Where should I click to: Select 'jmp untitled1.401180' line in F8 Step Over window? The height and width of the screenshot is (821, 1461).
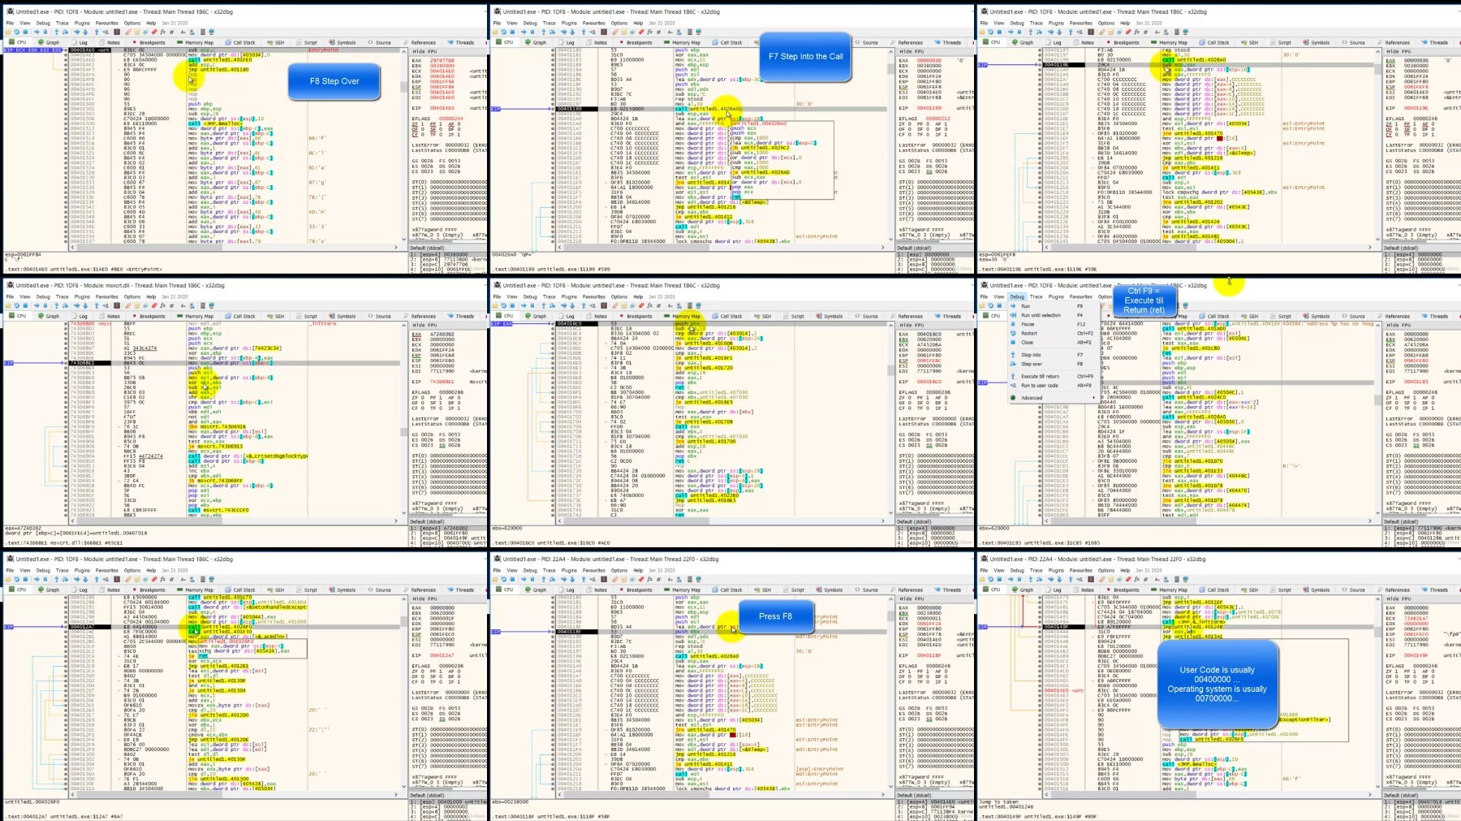[x=218, y=70]
